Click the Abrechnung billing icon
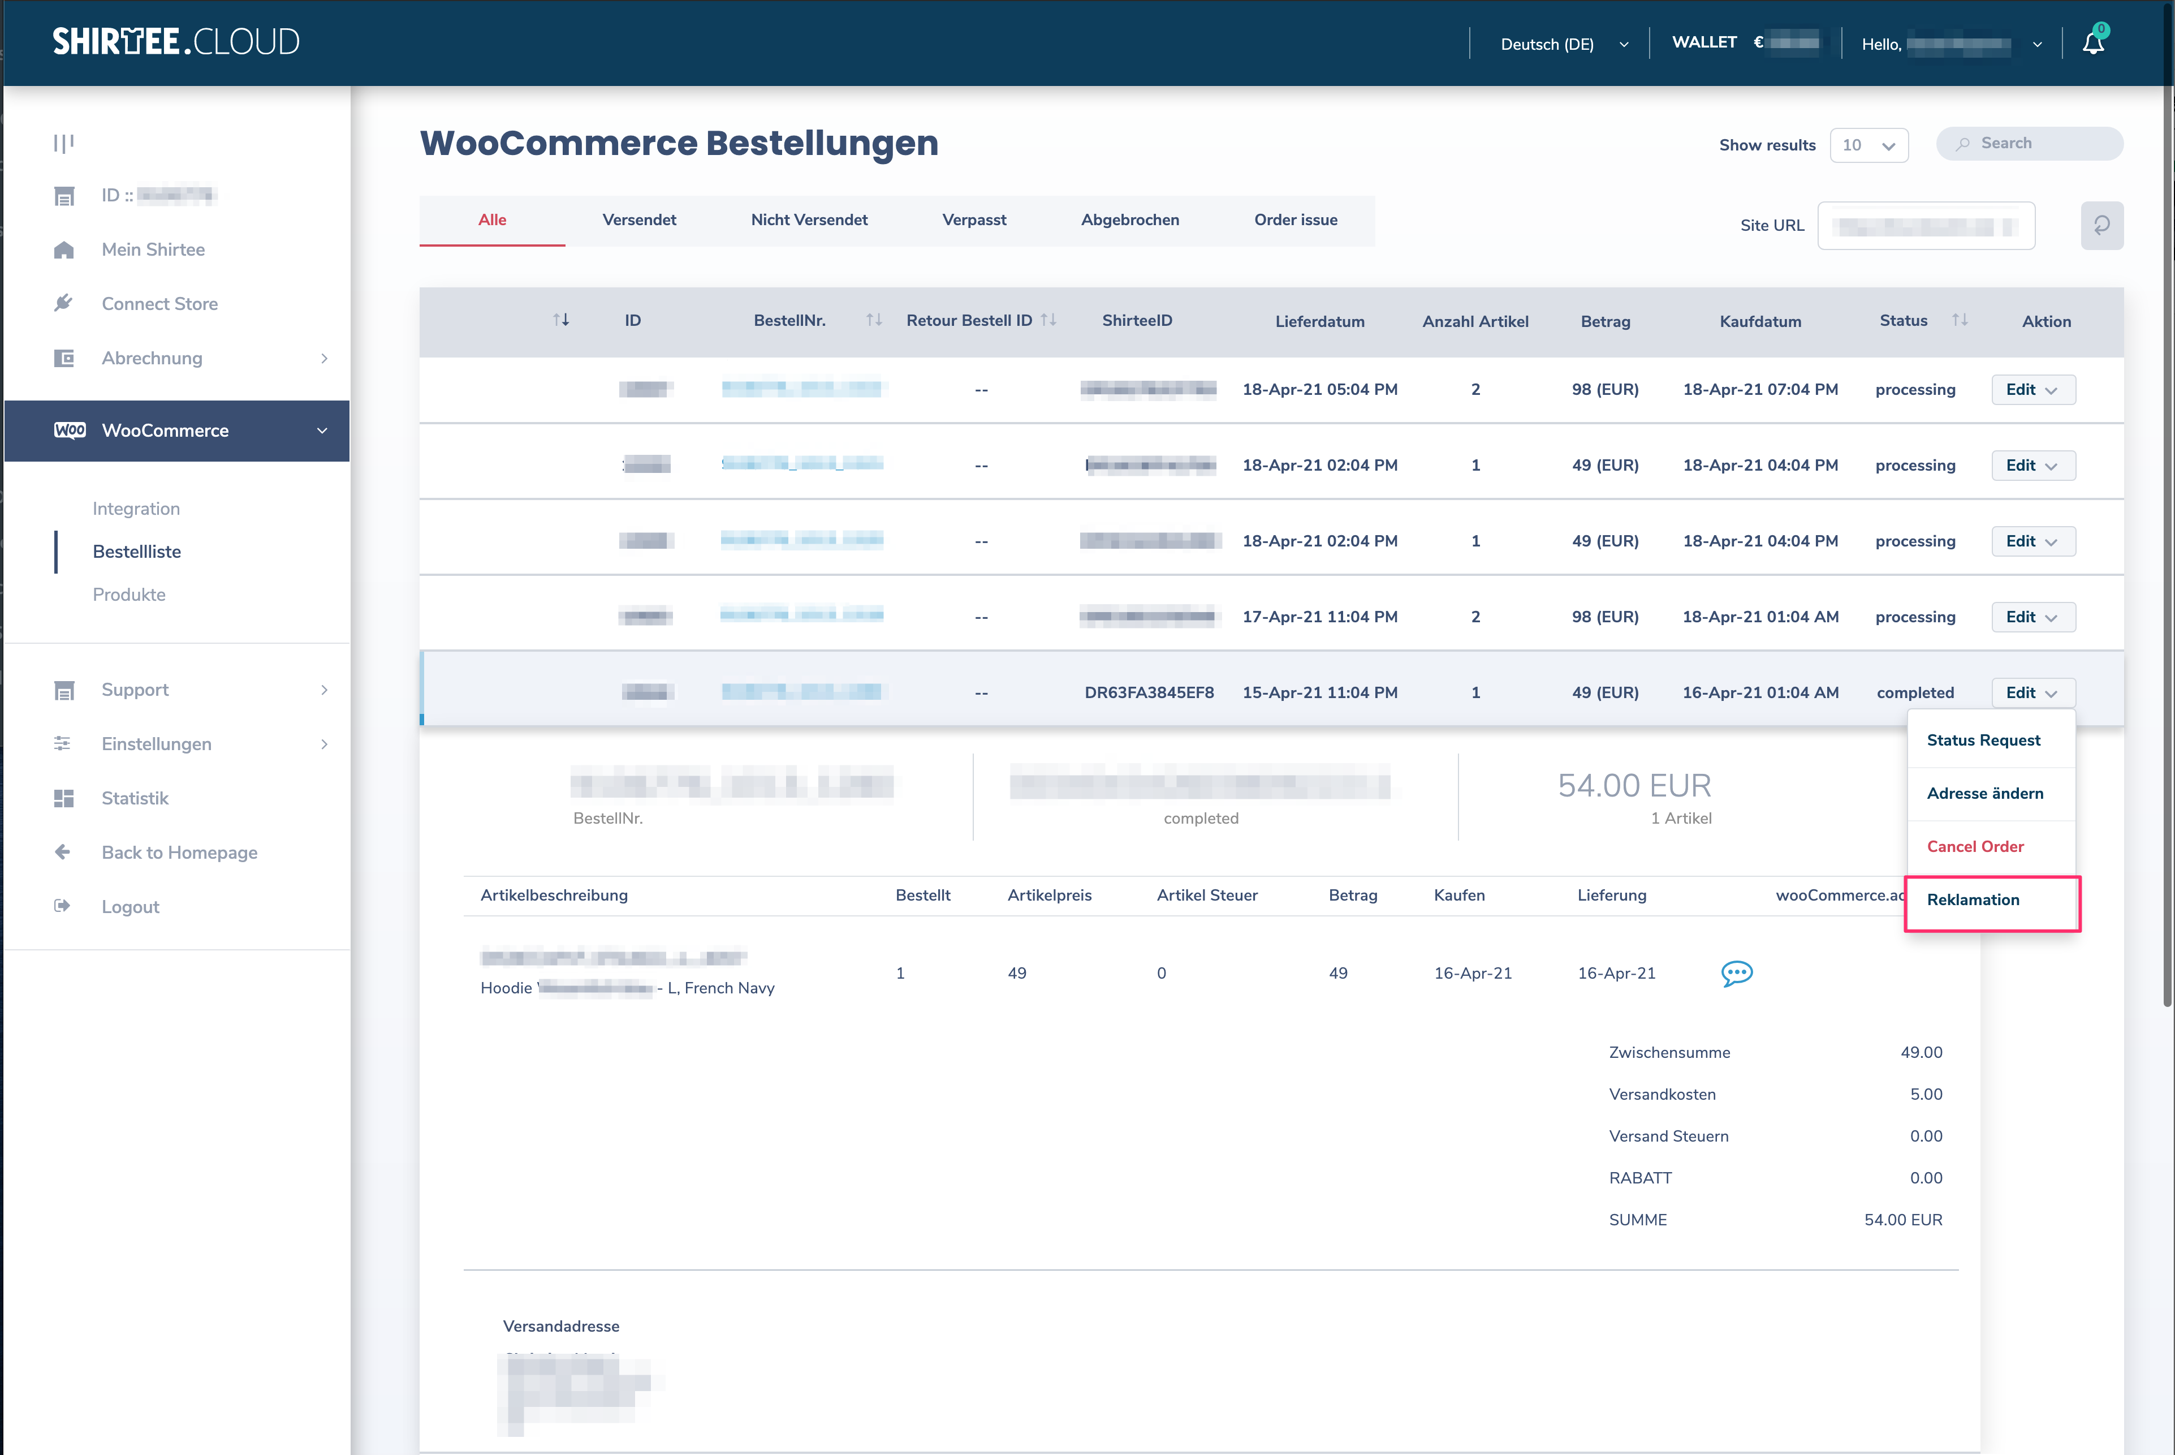Image resolution: width=2175 pixels, height=1455 pixels. click(x=63, y=358)
